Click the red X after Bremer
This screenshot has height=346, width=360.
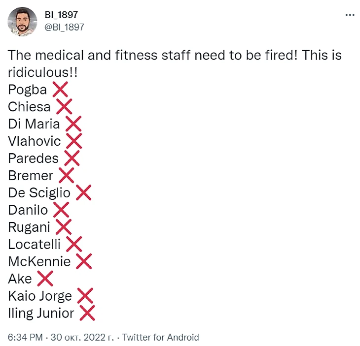tap(66, 176)
